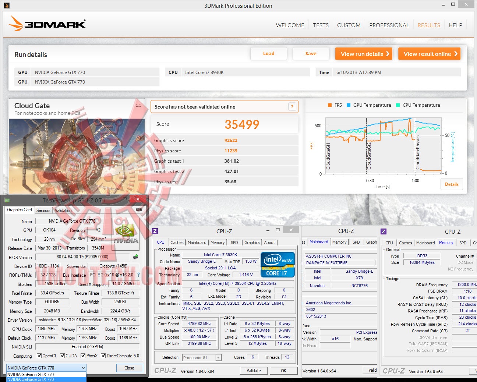Click the Graphics test 2 value 427.01
This screenshot has width=477, height=382.
(232, 171)
